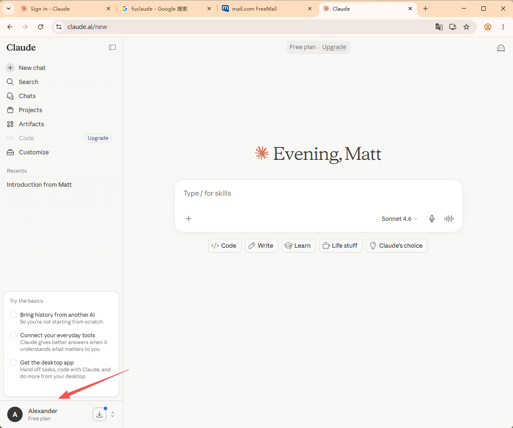Viewport: 513px width, 428px height.
Task: Choose the Learn suggestion chip
Action: click(299, 246)
